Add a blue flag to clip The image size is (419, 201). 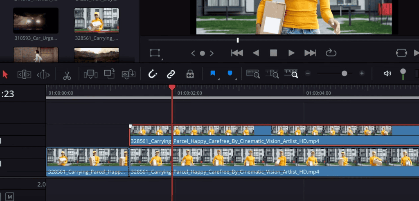[x=213, y=73]
